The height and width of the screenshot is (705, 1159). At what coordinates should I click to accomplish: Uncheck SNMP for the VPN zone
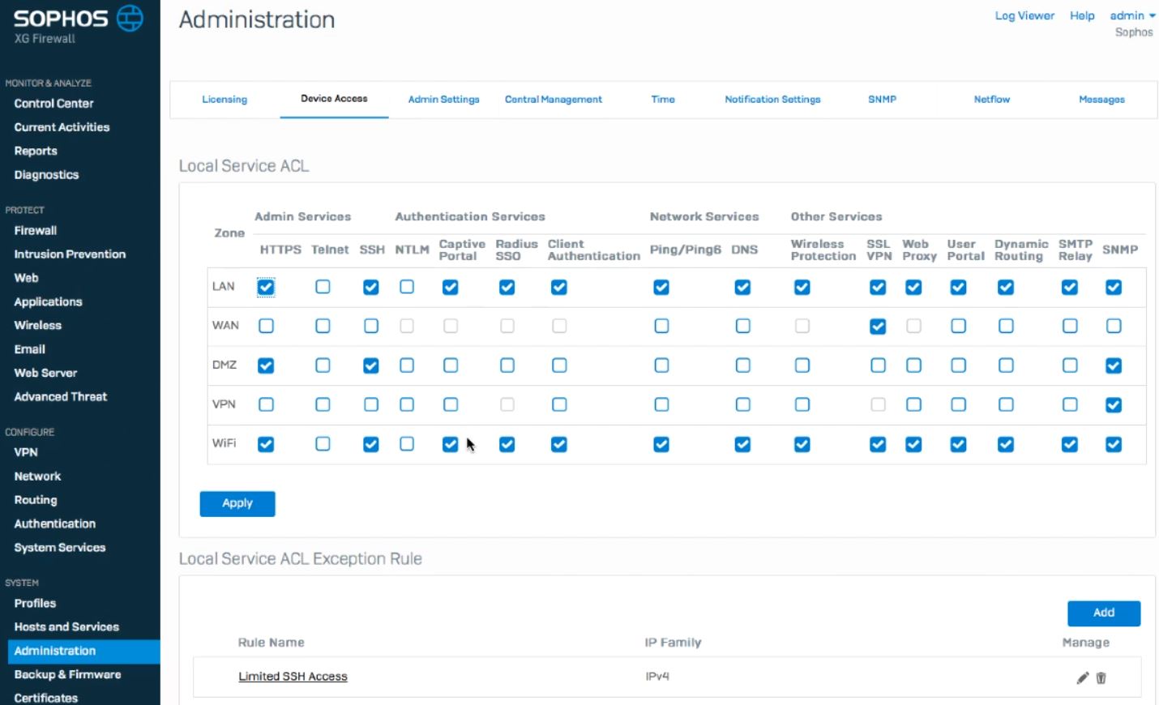click(x=1113, y=404)
